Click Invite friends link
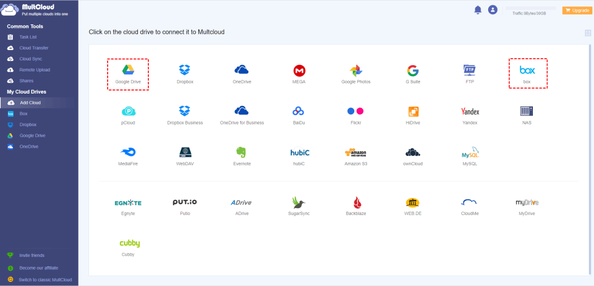 click(32, 255)
